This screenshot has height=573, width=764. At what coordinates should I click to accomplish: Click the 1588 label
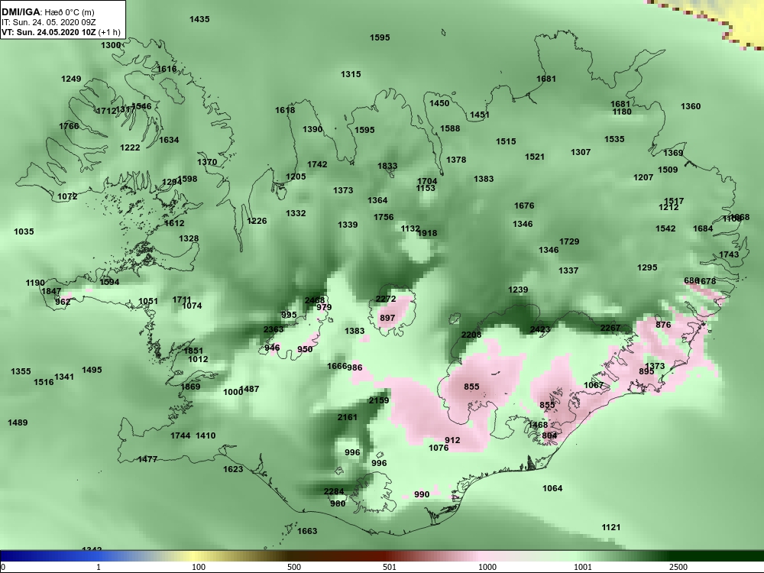[x=450, y=128]
